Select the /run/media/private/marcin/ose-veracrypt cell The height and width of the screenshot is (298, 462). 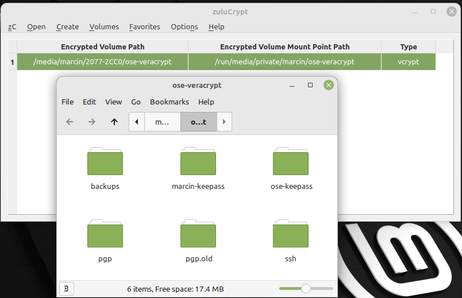(284, 62)
